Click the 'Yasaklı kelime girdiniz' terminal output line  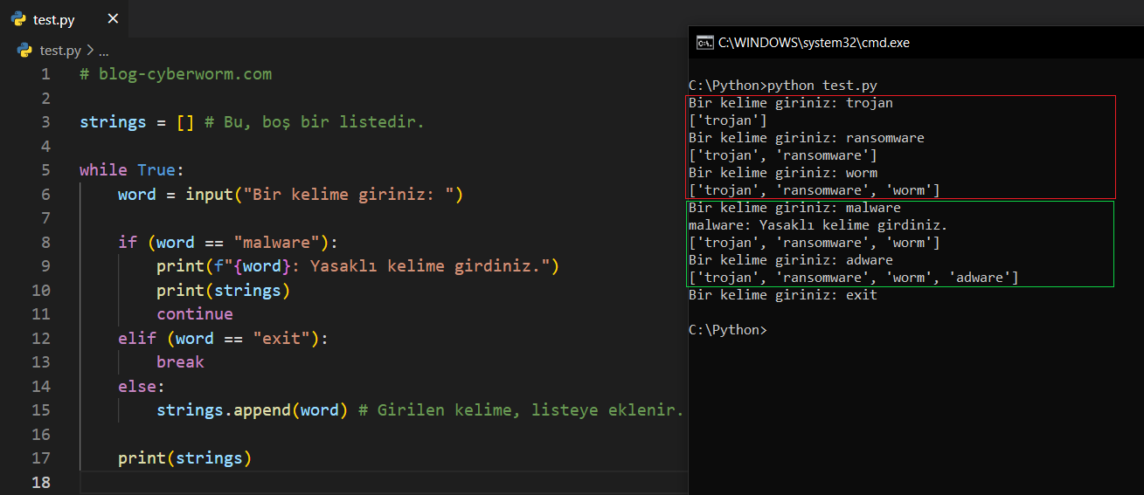pyautogui.click(x=817, y=225)
